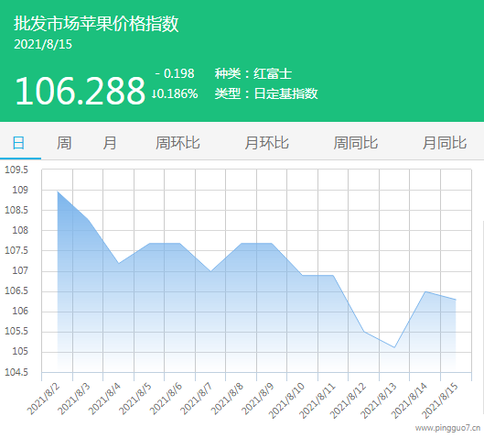Click the down arrow 0.186% change indicator

(175, 93)
